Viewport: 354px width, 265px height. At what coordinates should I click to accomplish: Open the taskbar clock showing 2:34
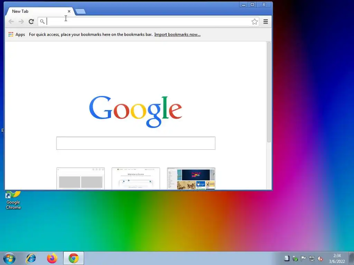[x=337, y=258]
